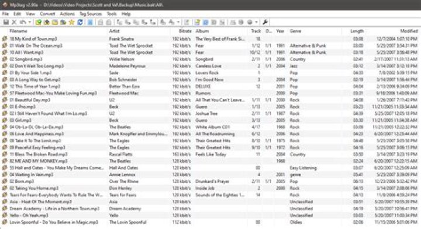Select file '04 Ob-La-Di, Ob-La-Da.mp3'
Screen dimensions: 421x229
tap(36, 127)
